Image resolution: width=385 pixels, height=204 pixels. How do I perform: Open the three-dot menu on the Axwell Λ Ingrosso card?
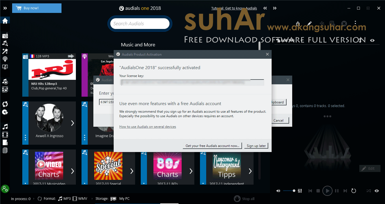tap(25, 138)
